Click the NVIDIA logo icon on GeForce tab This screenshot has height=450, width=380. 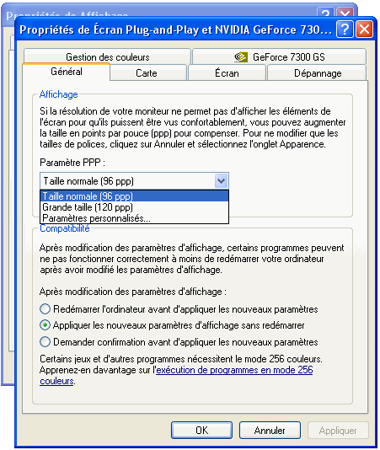[241, 57]
